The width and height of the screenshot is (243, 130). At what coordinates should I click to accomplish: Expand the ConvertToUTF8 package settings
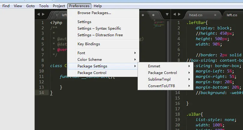click(166, 86)
